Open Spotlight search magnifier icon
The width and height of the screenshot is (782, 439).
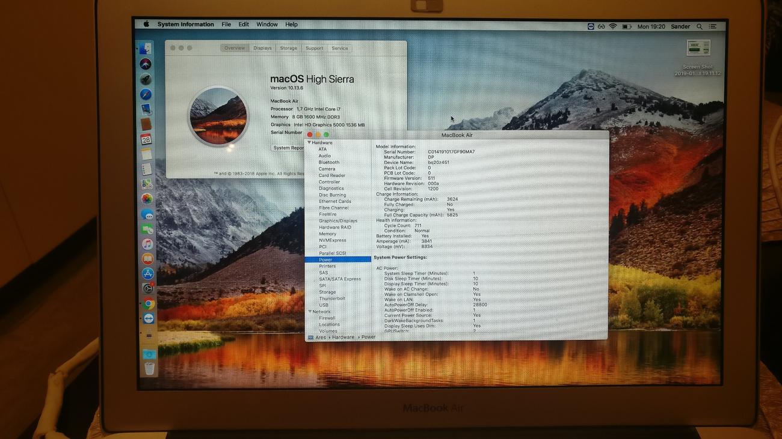click(x=699, y=26)
